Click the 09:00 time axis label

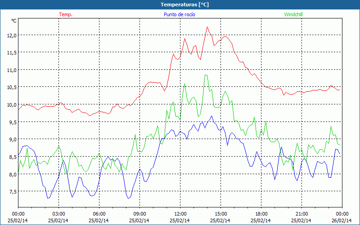(x=139, y=214)
